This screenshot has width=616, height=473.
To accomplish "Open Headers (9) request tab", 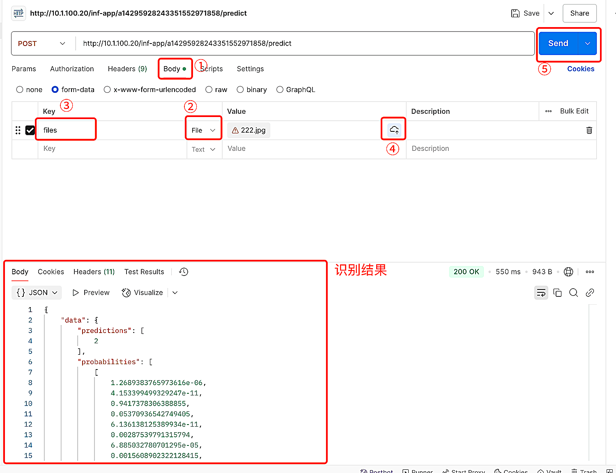I will [x=127, y=69].
